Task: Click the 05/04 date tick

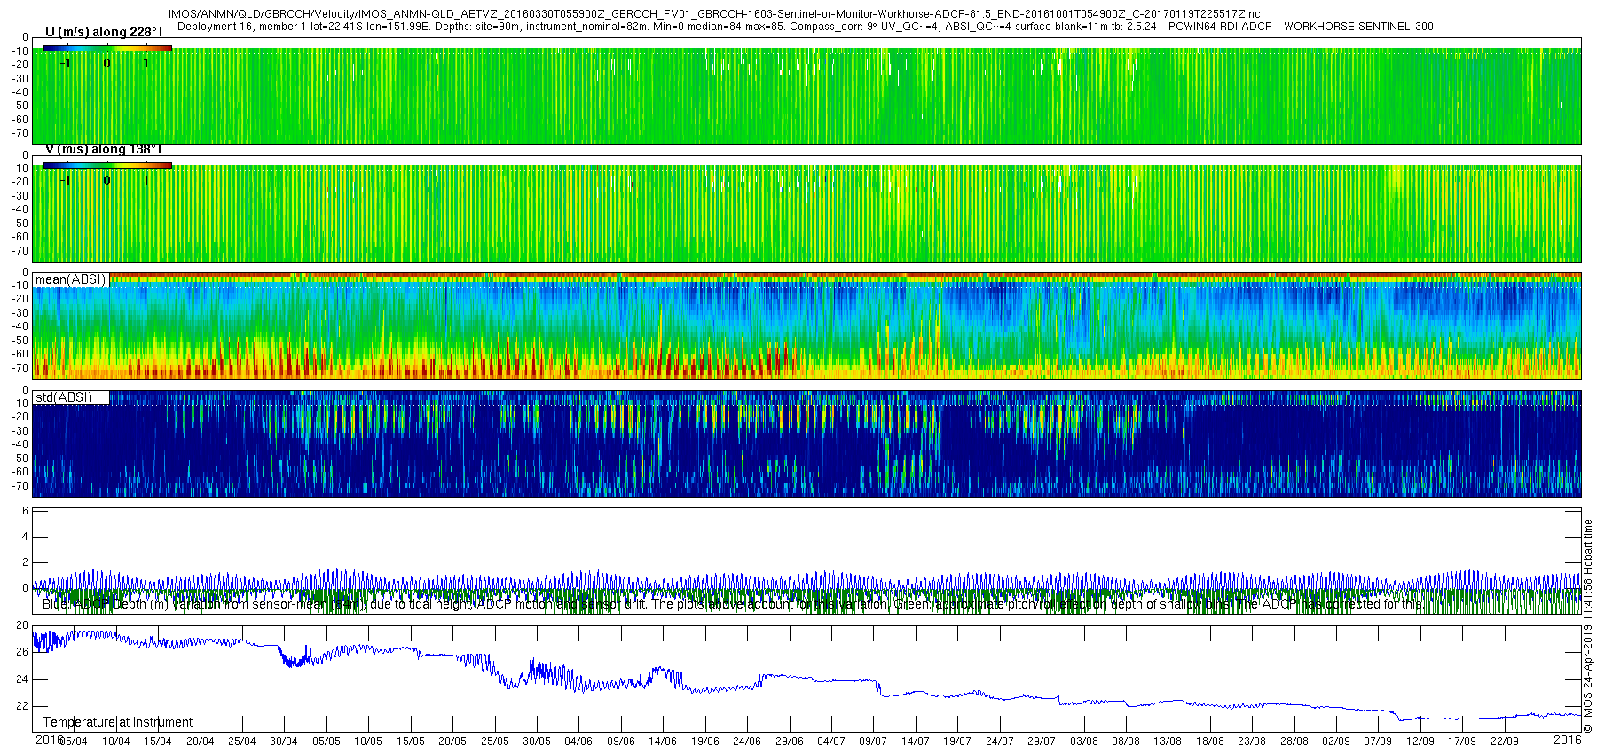Action: (74, 742)
